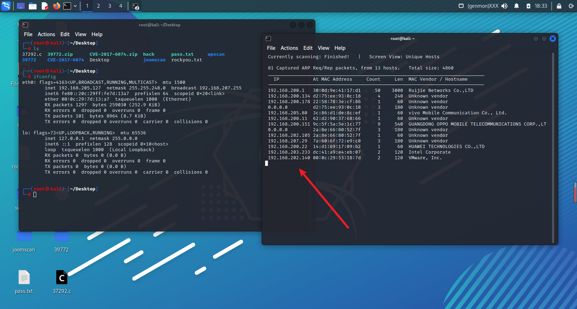Image resolution: width=577 pixels, height=309 pixels.
Task: Open Actions menu in netdiscover terminal window
Action: click(x=289, y=48)
